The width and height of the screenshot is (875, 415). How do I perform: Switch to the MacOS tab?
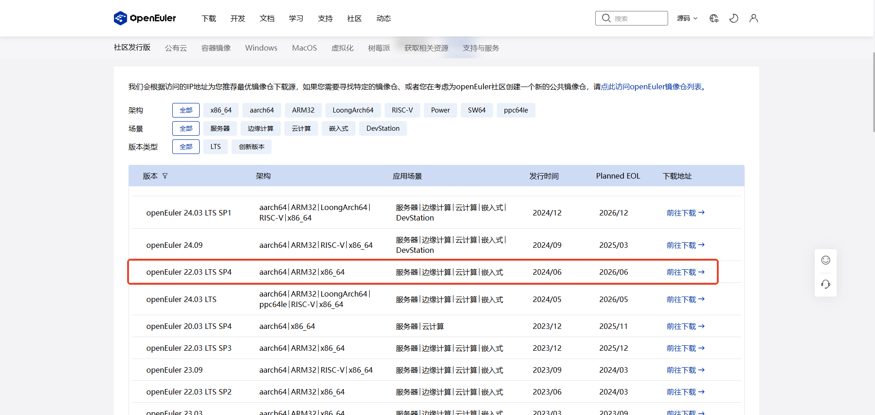coord(304,47)
